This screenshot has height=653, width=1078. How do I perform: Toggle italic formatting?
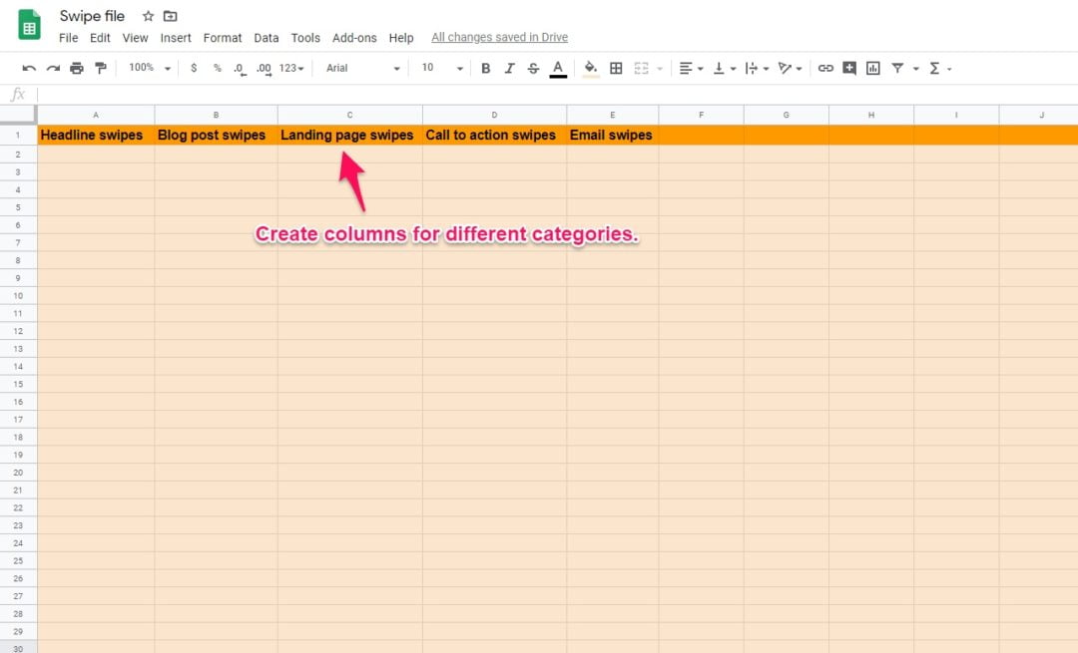click(x=509, y=68)
